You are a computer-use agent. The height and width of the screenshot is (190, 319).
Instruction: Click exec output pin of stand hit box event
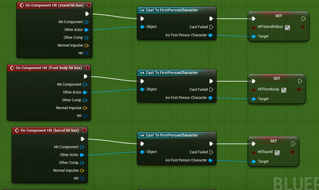coord(87,14)
